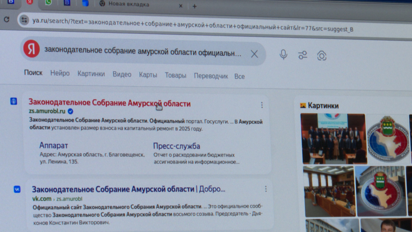Open new browser tab with plus
Image resolution: width=412 pixels, height=232 pixels.
tap(194, 6)
